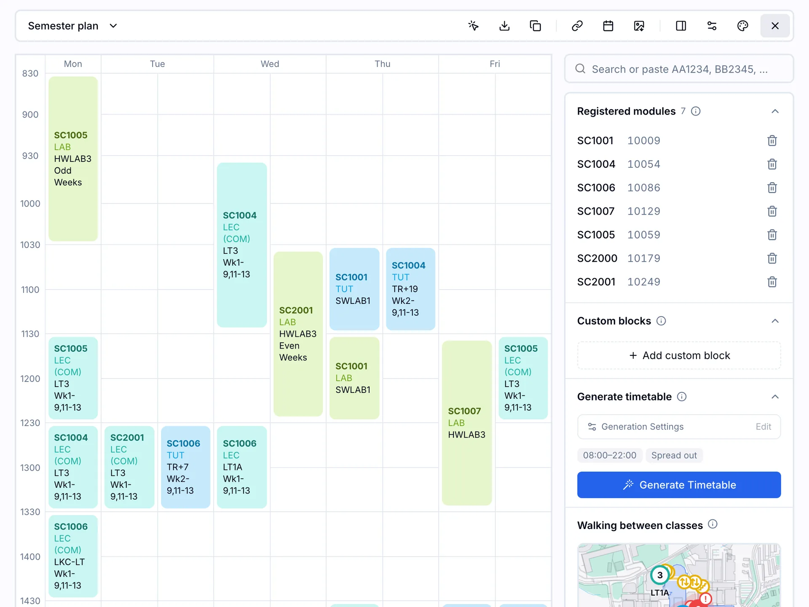This screenshot has height=607, width=809.
Task: Open the Semester plan dropdown
Action: 73,26
